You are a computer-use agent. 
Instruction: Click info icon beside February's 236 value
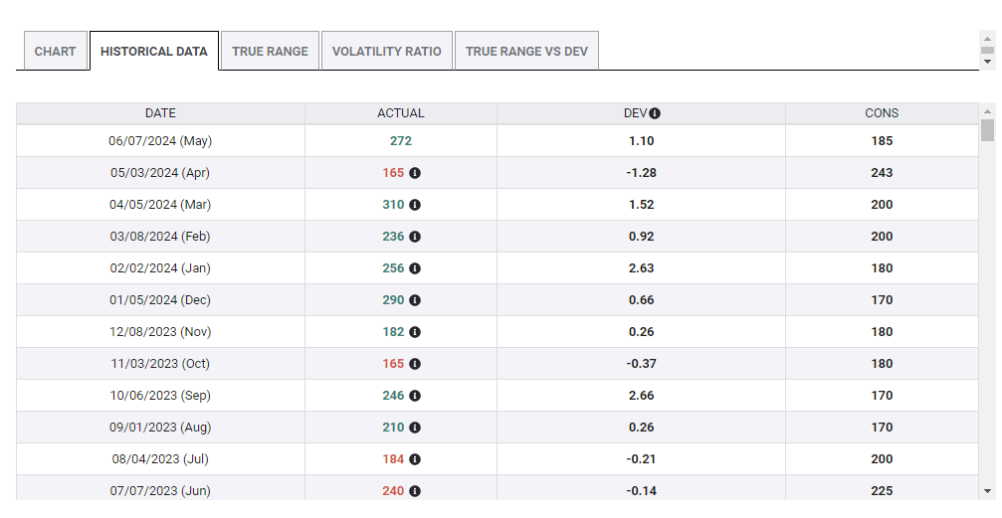[x=415, y=237]
